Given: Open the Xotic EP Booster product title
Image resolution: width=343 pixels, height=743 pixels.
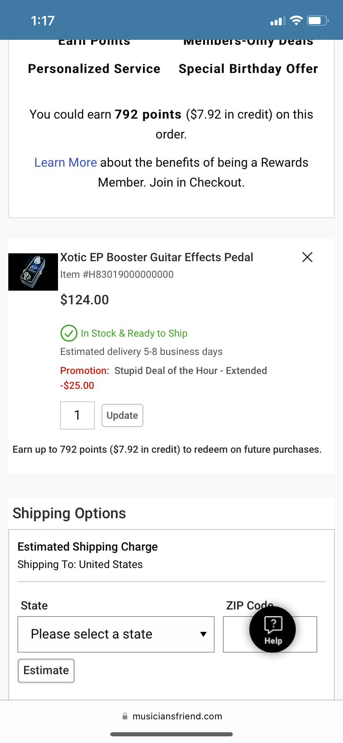Looking at the screenshot, I should pyautogui.click(x=157, y=257).
